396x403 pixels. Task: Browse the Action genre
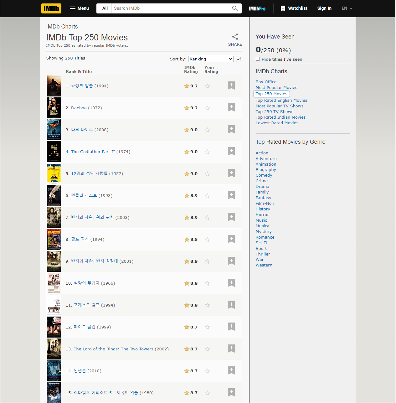(262, 153)
